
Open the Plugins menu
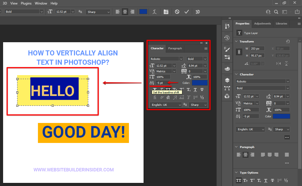(26, 3)
